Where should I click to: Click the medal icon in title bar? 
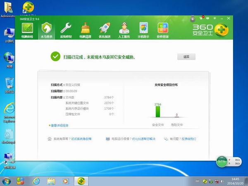point(193,19)
